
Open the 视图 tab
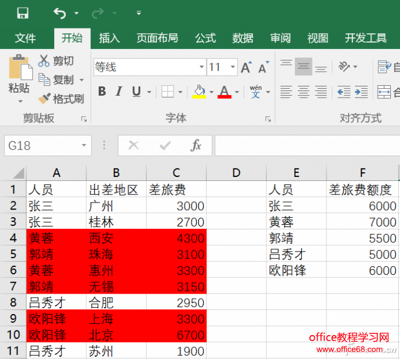[318, 39]
